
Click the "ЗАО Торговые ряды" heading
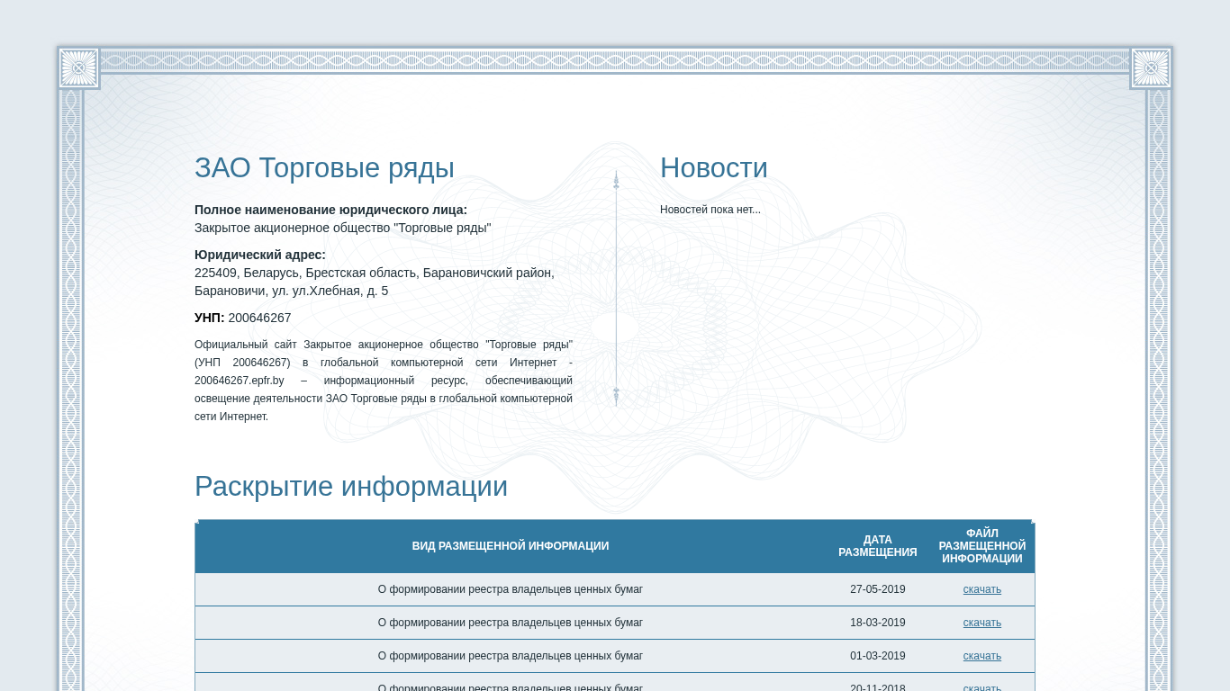324,168
